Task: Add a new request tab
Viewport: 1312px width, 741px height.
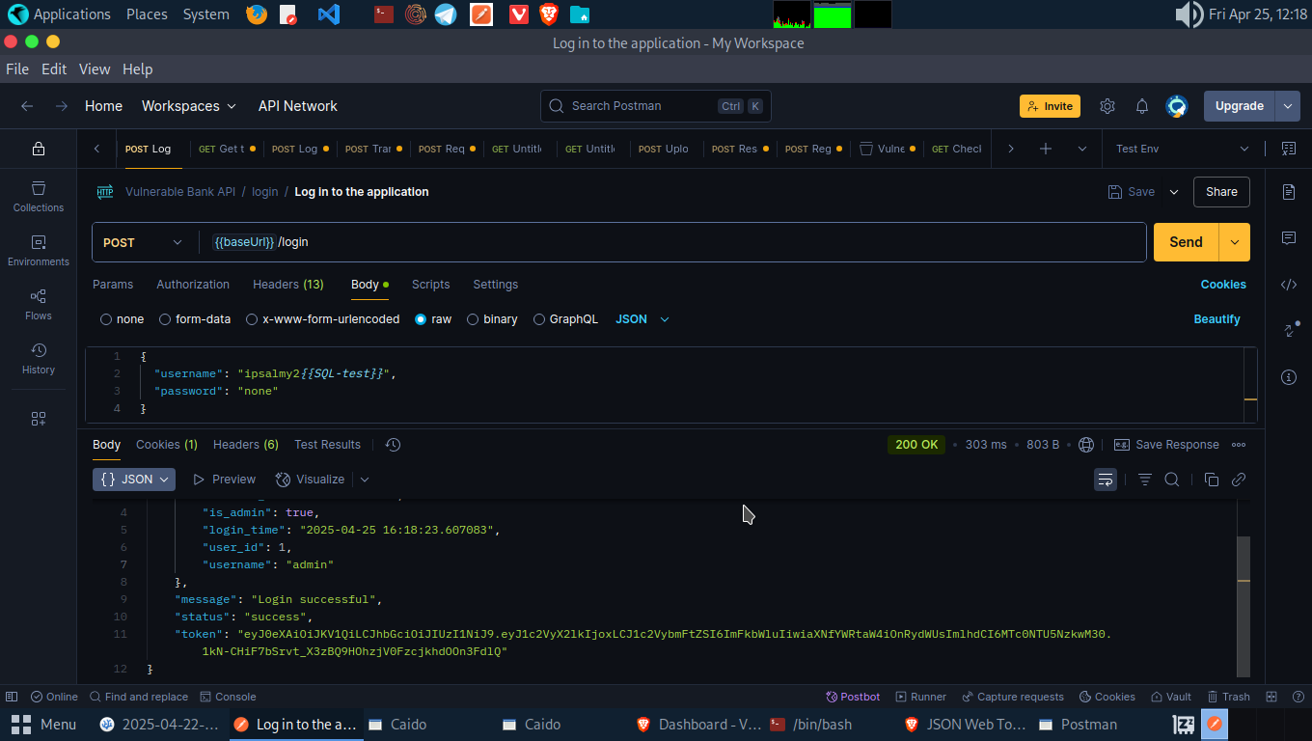Action: (1046, 149)
